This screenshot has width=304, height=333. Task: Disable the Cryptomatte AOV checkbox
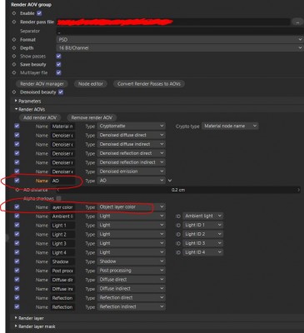(x=17, y=126)
